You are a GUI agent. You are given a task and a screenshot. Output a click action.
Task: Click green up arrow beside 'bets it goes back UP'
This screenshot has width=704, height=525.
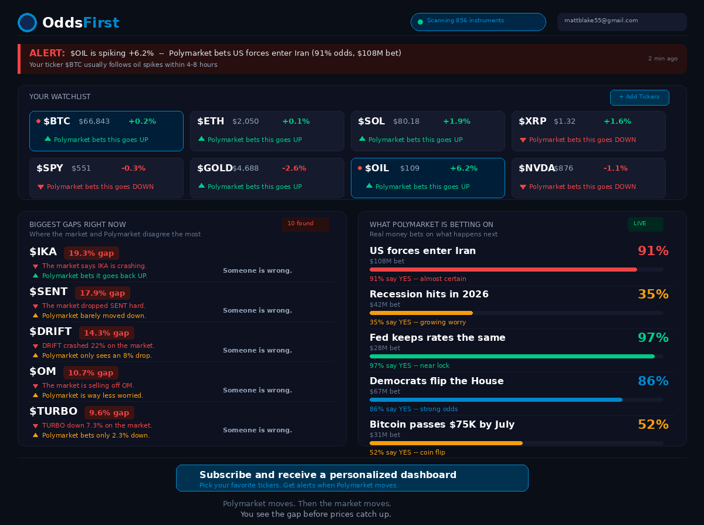coord(36,275)
